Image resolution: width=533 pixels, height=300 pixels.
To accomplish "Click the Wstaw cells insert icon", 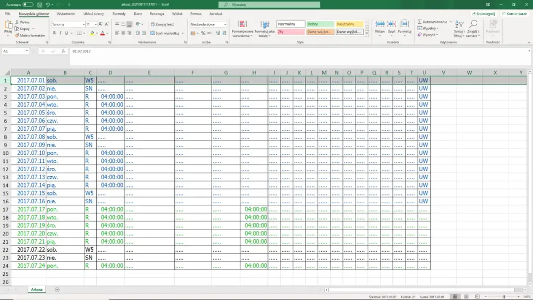I will [x=380, y=27].
